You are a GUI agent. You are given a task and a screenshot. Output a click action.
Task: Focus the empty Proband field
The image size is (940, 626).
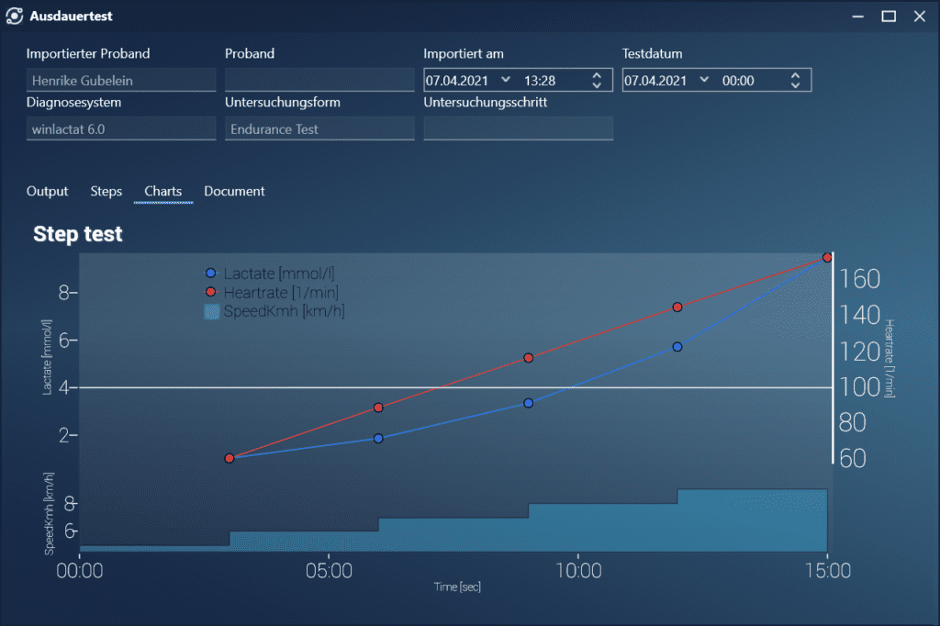coord(319,81)
